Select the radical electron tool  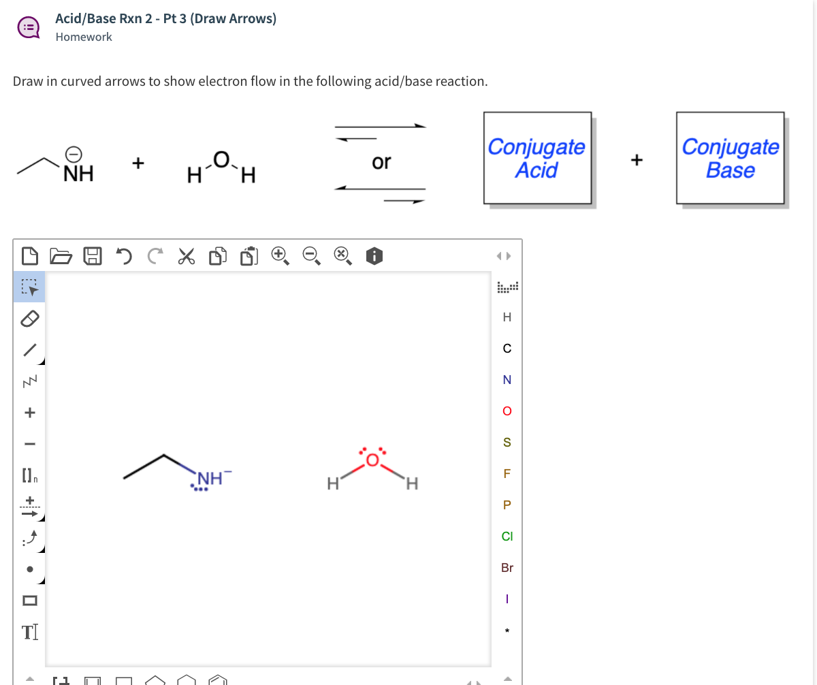pyautogui.click(x=30, y=569)
